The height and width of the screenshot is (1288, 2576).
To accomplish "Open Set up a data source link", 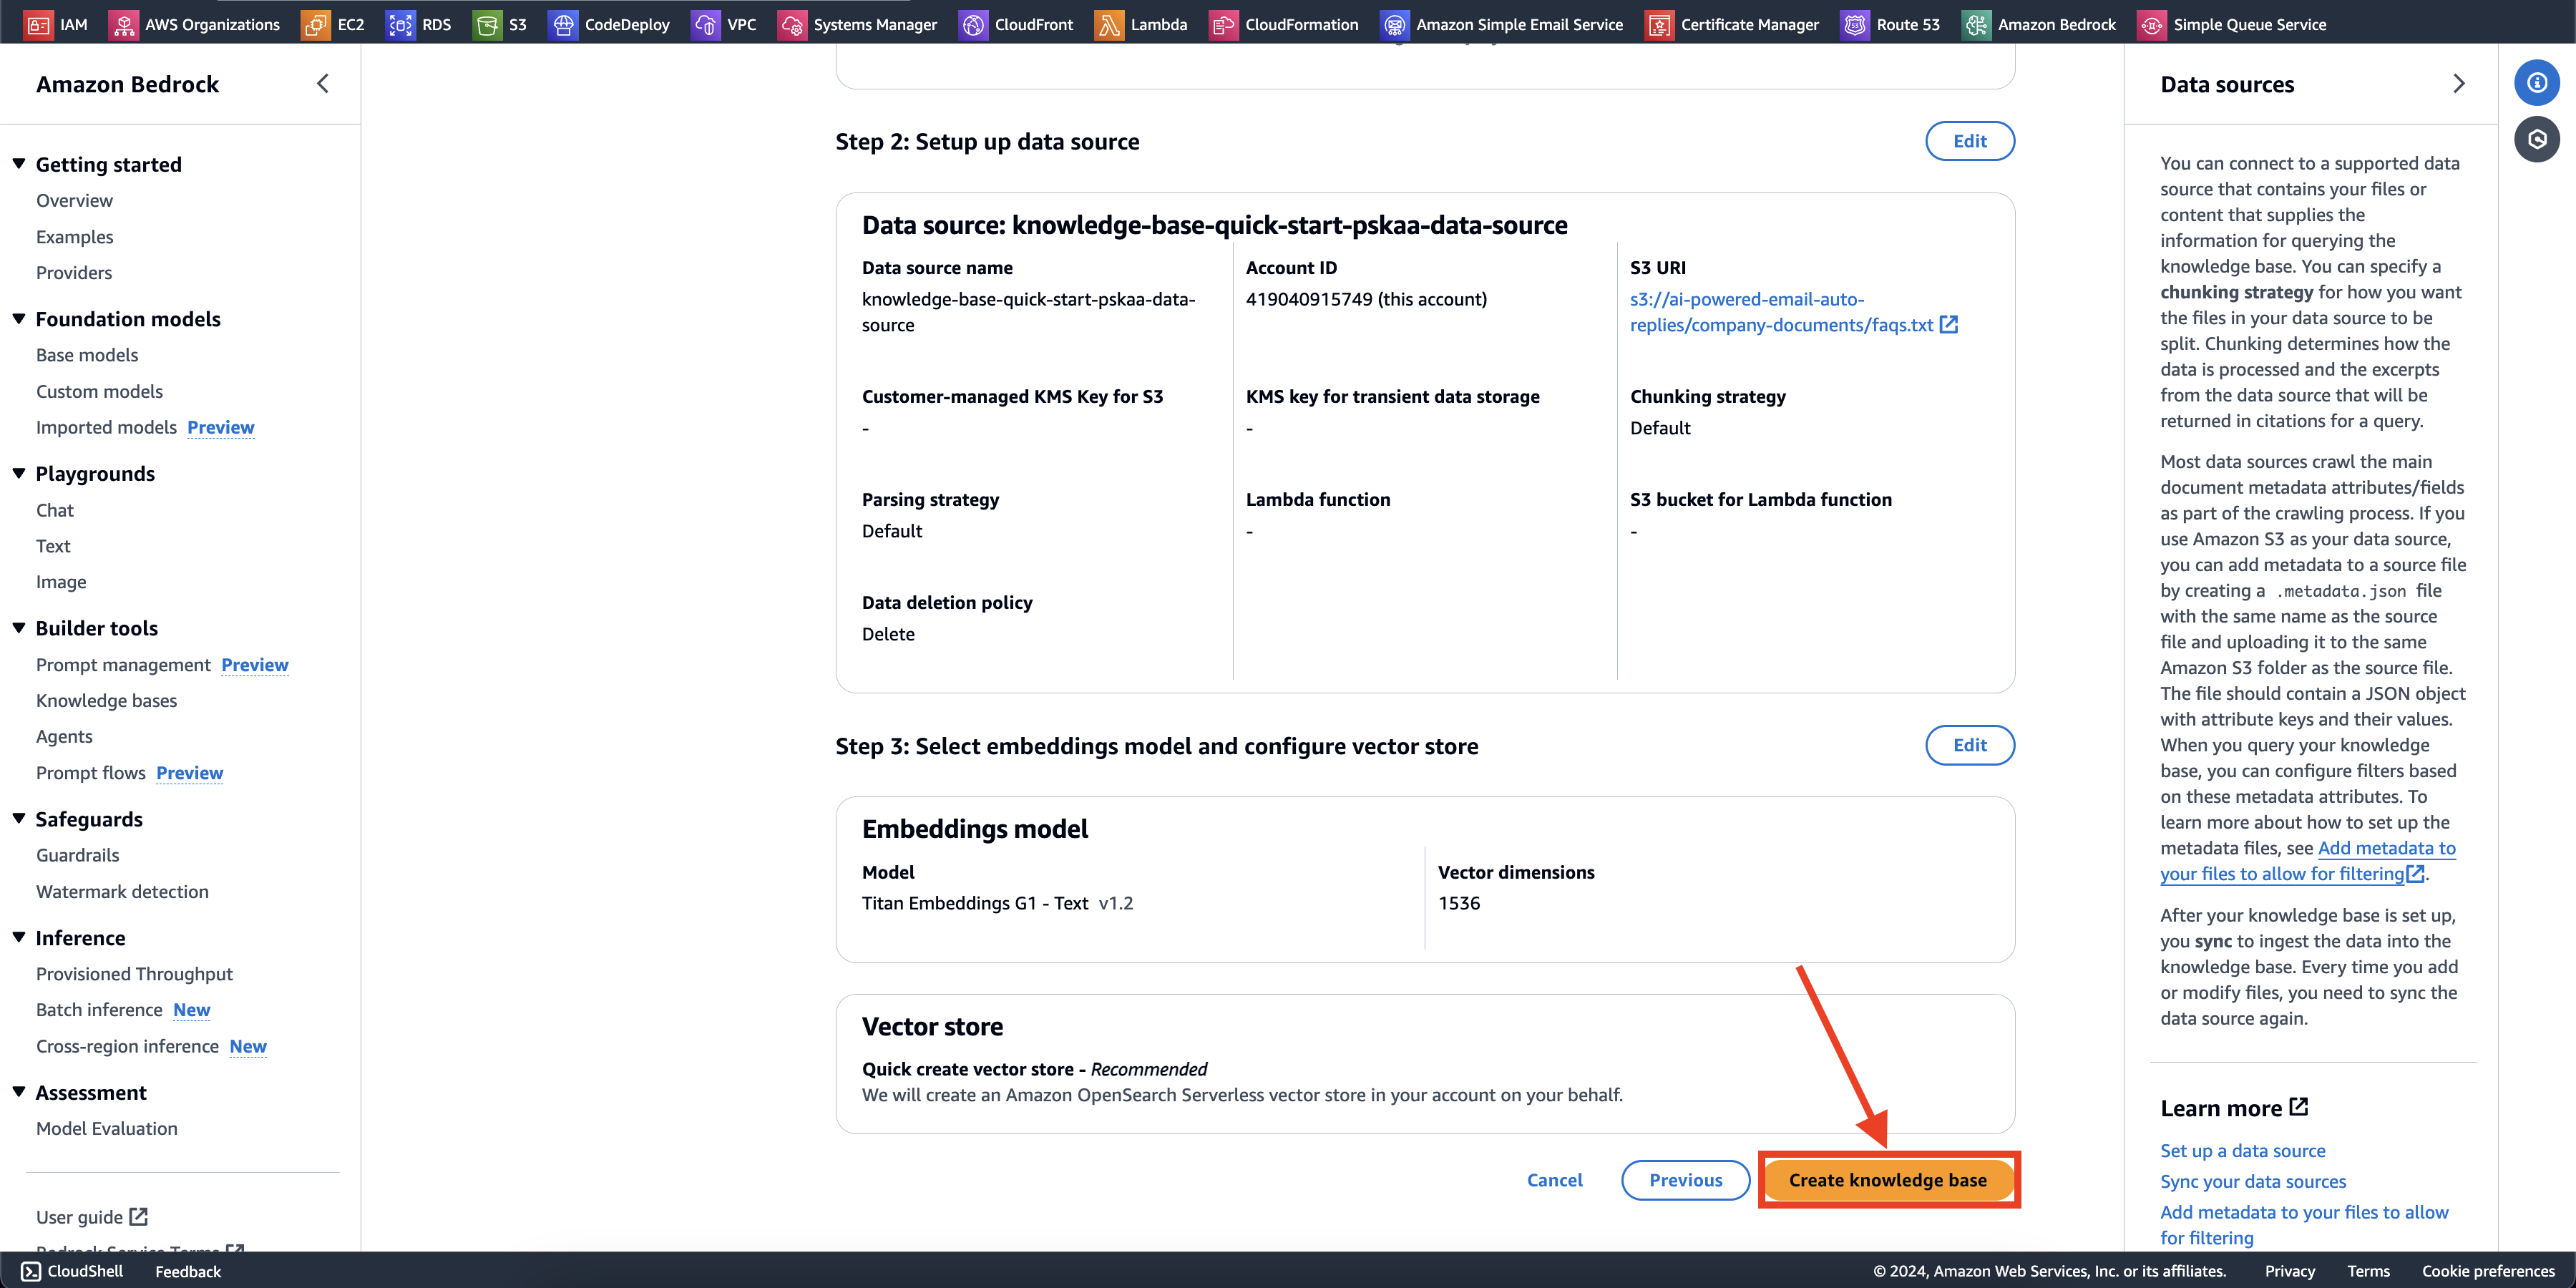I will (x=2242, y=1151).
